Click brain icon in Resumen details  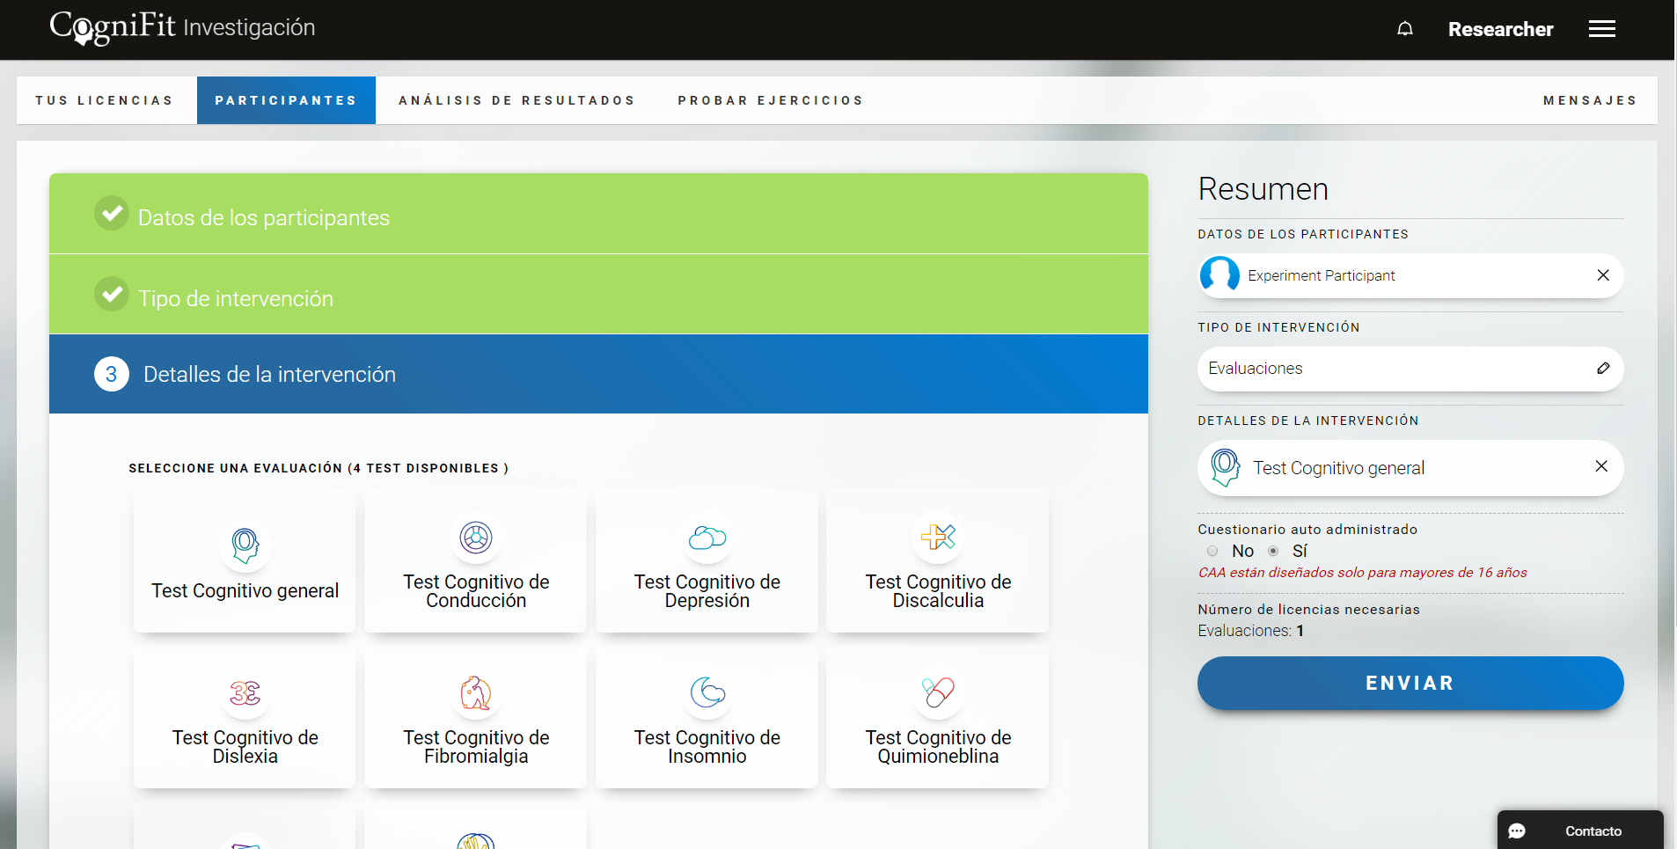pyautogui.click(x=1225, y=467)
